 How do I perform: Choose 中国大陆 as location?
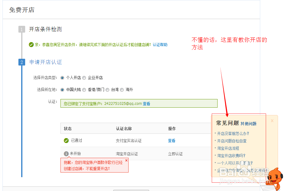(x=62, y=90)
